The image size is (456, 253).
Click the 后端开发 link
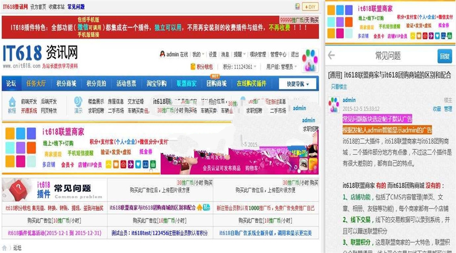[x=49, y=101]
